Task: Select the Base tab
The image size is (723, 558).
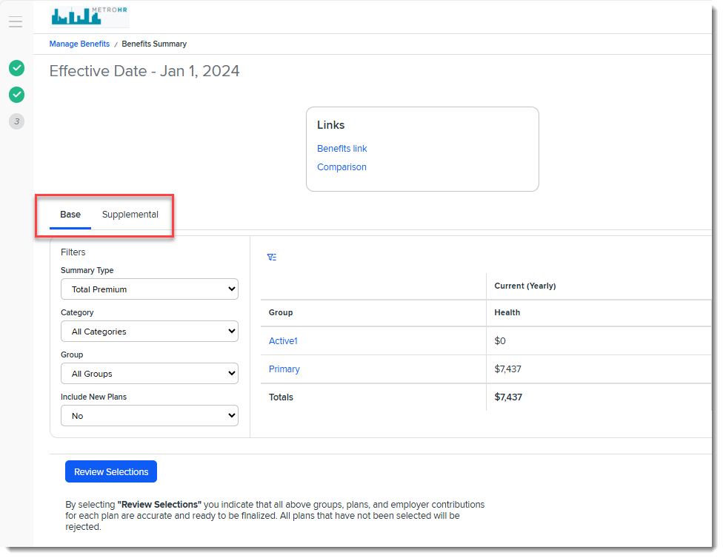Action: [70, 215]
